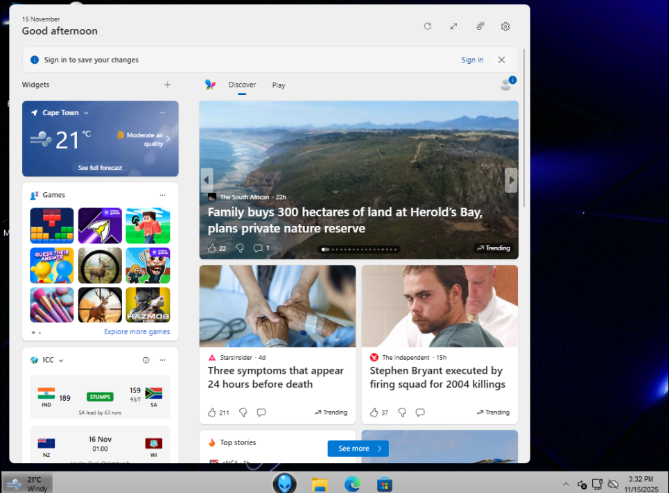Open the pin widgets icon in header
Viewport: 669px width, 493px height.
480,26
